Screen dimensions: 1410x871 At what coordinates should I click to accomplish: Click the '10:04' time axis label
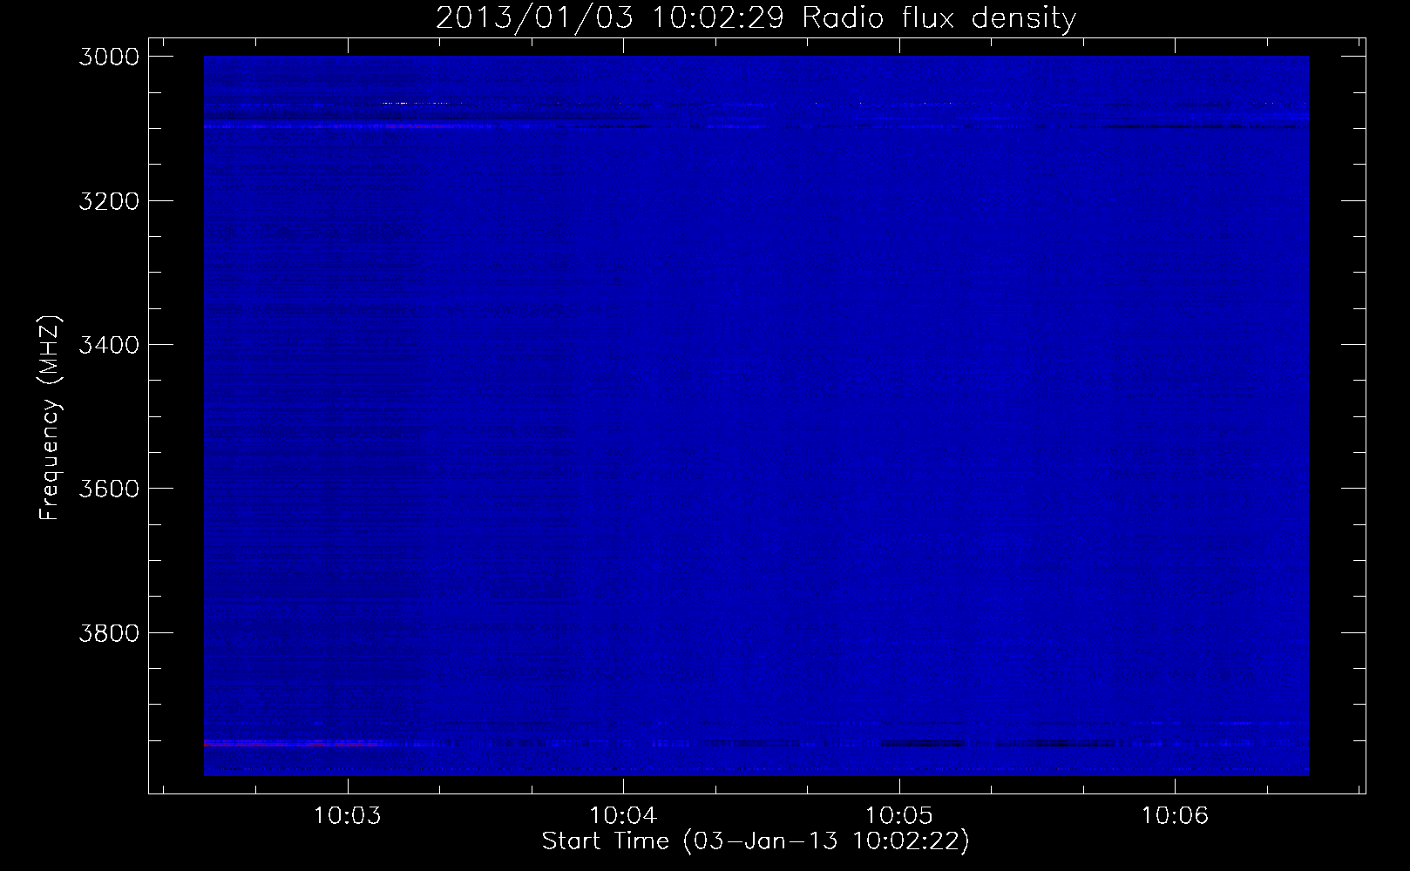point(623,816)
